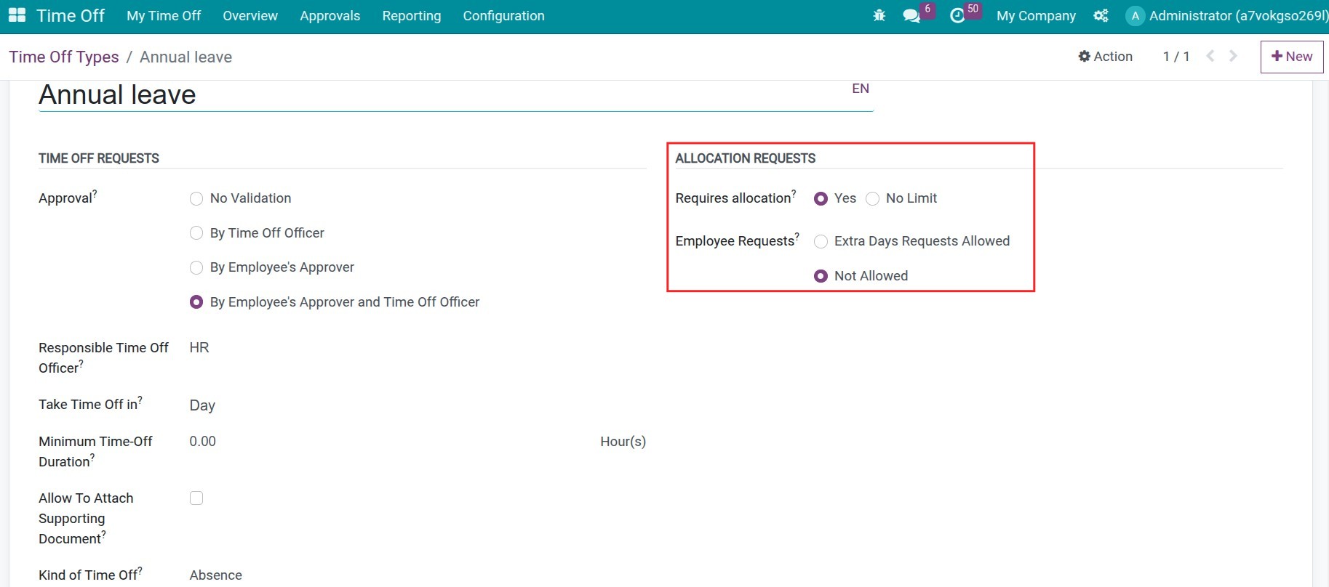Edit the Minimum Time-Off Duration 0.00 field
Screen dimensions: 1329x587
pyautogui.click(x=391, y=441)
